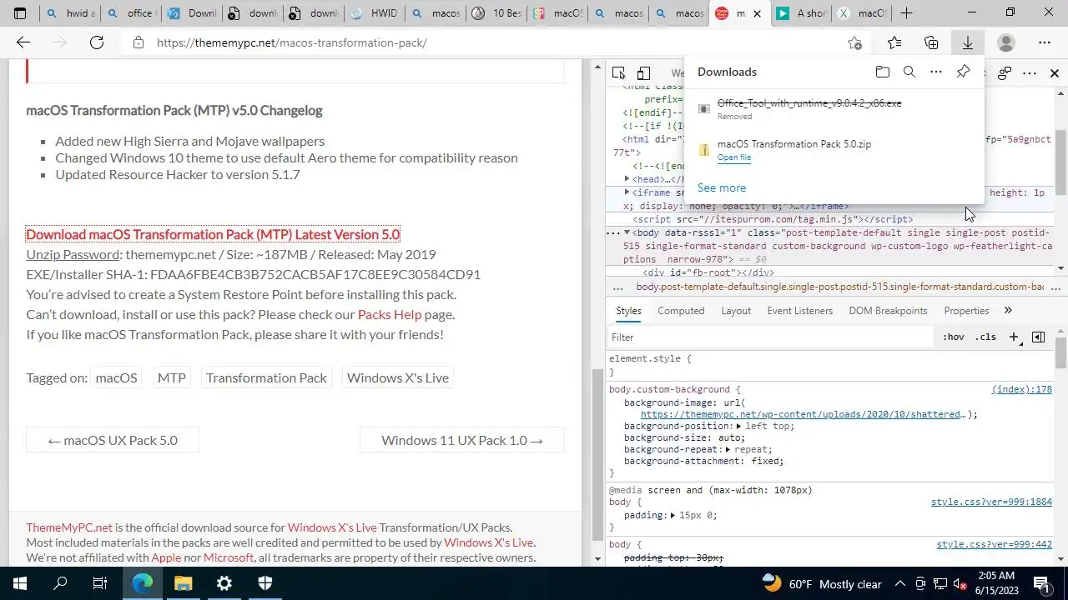Open File Explorer from the taskbar
The height and width of the screenshot is (600, 1068).
click(x=184, y=583)
